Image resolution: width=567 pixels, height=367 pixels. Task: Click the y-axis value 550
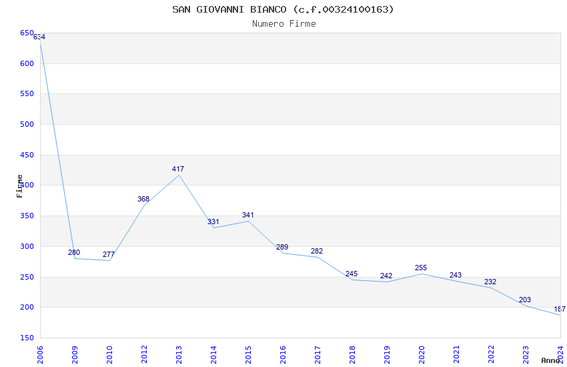[27, 93]
